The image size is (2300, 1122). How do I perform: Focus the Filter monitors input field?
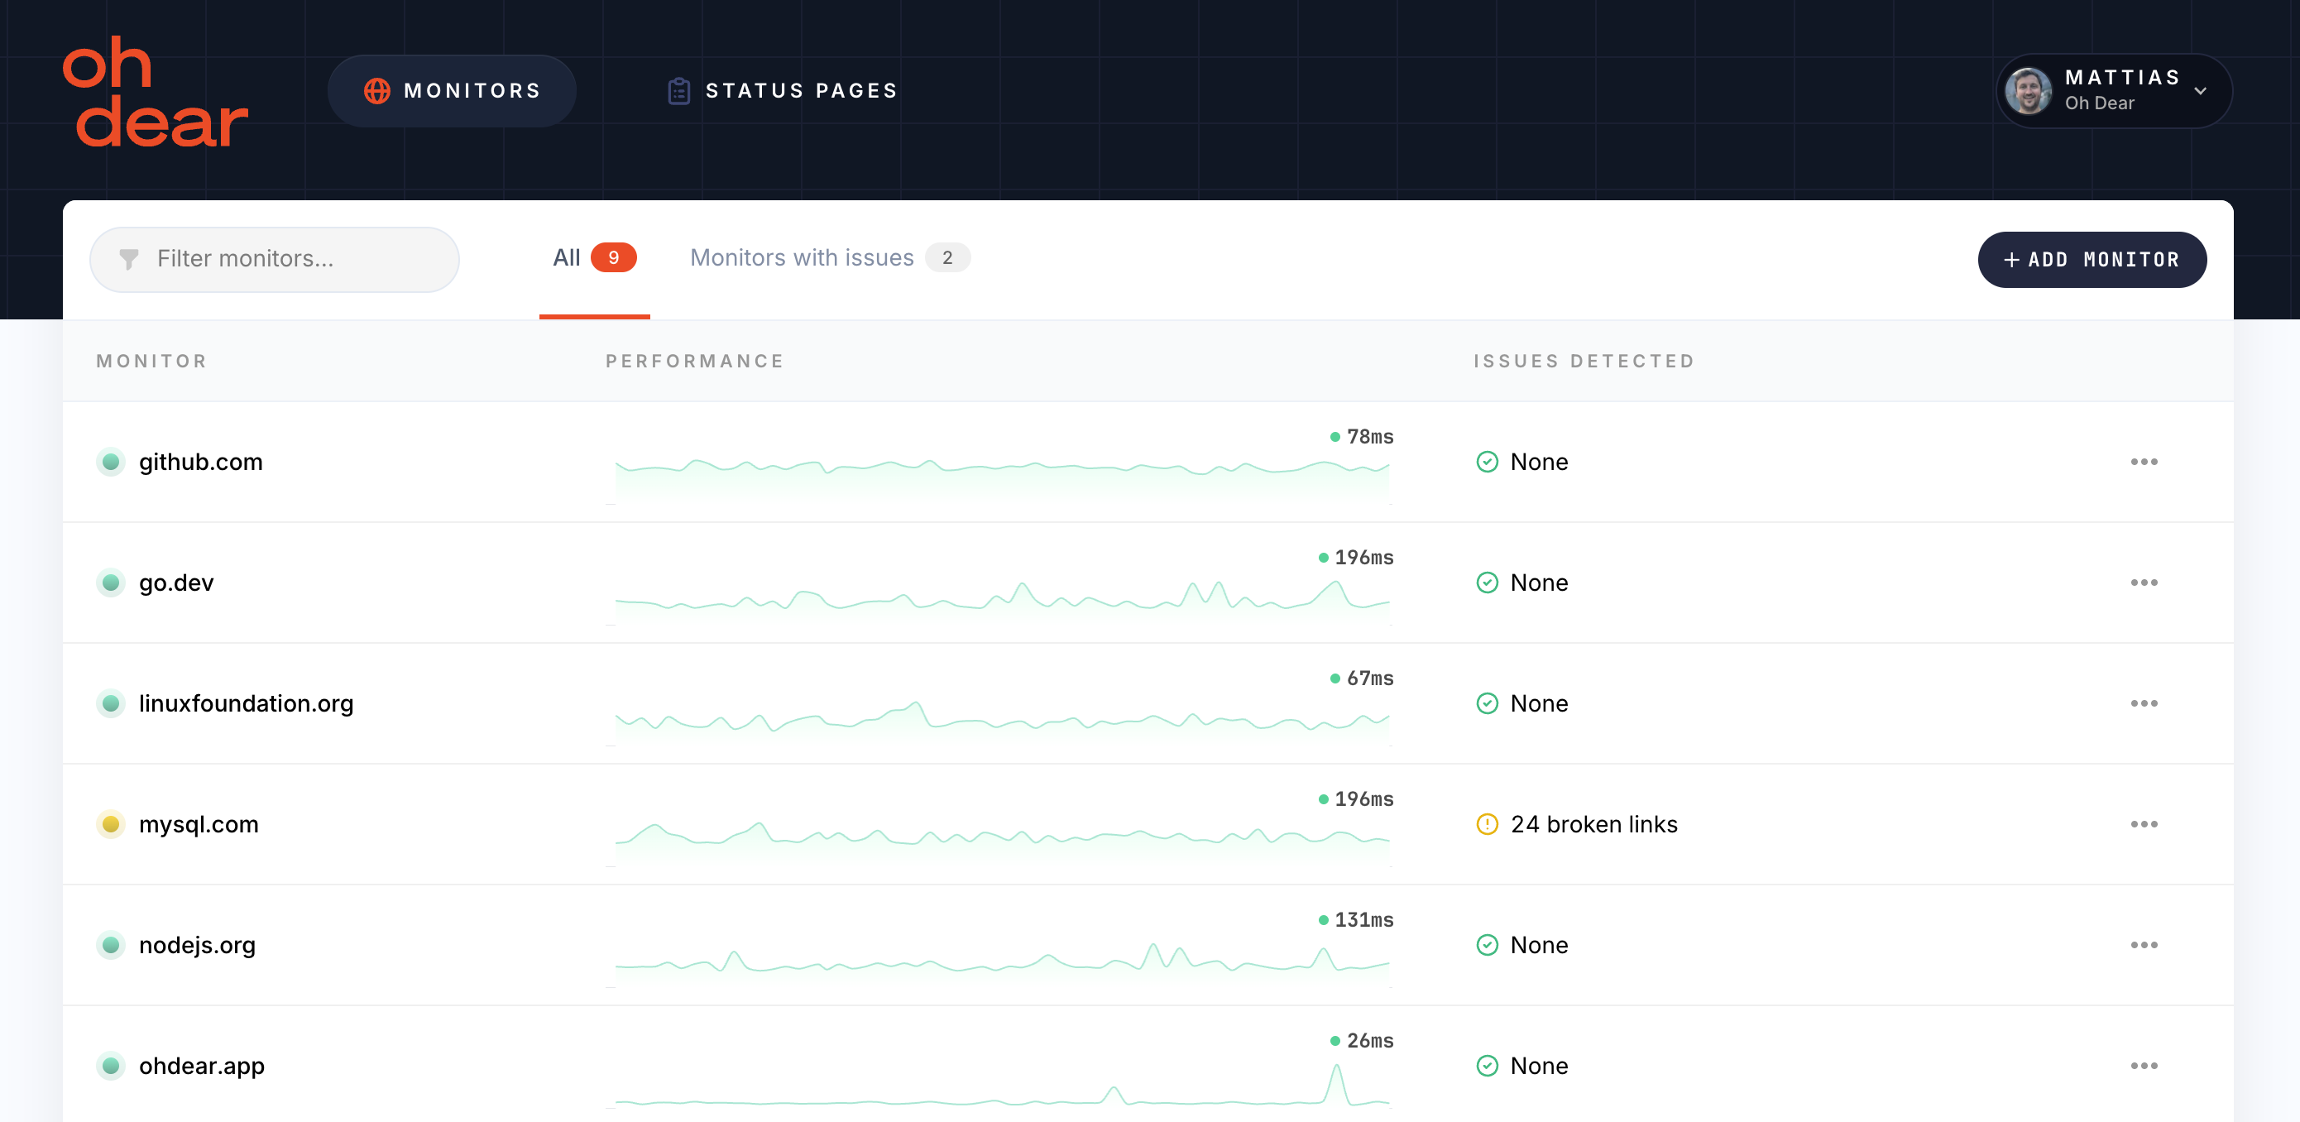[x=274, y=259]
